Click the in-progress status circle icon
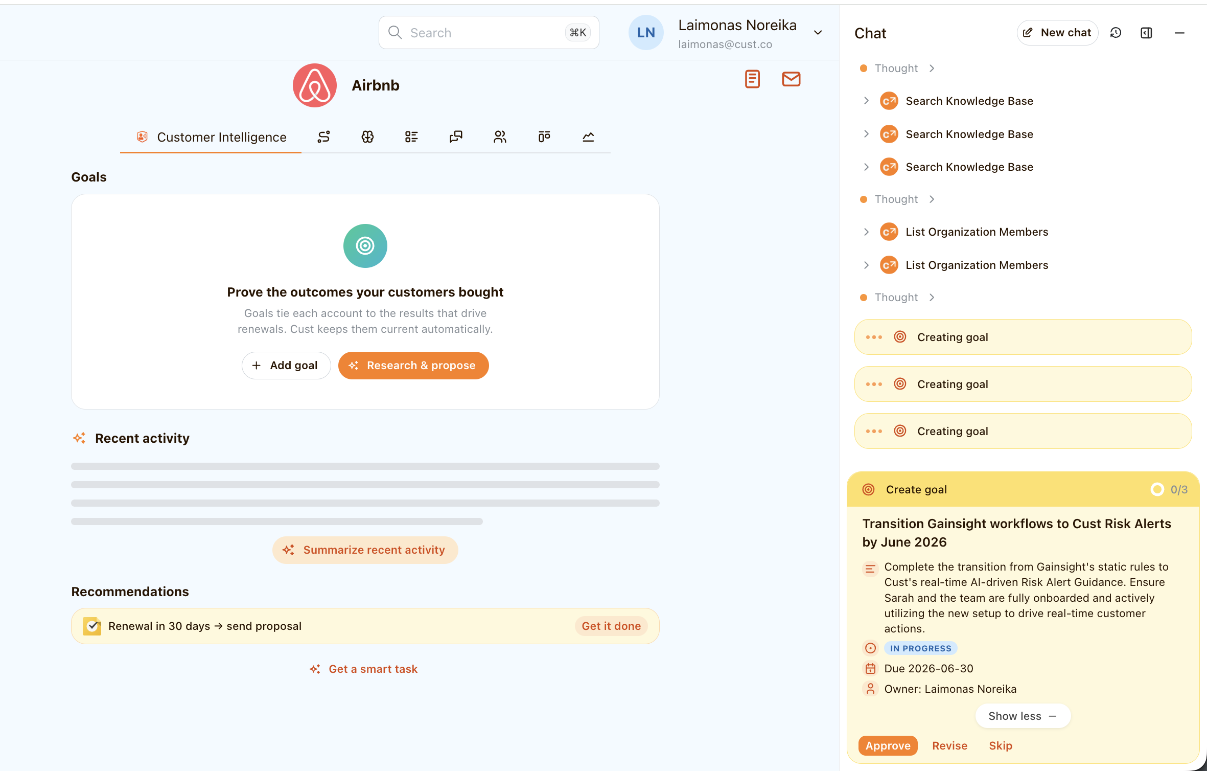 (870, 648)
